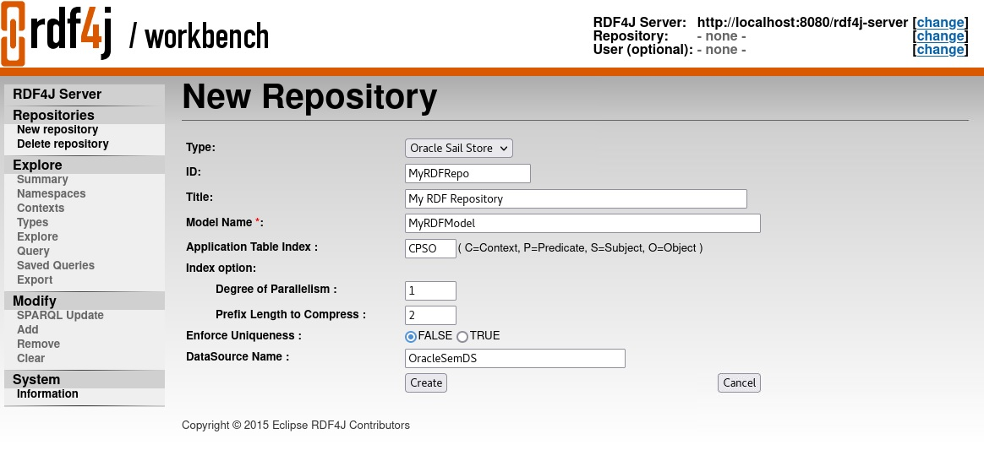
Task: Click the RDF4J Server sidebar heading
Action: pos(57,95)
